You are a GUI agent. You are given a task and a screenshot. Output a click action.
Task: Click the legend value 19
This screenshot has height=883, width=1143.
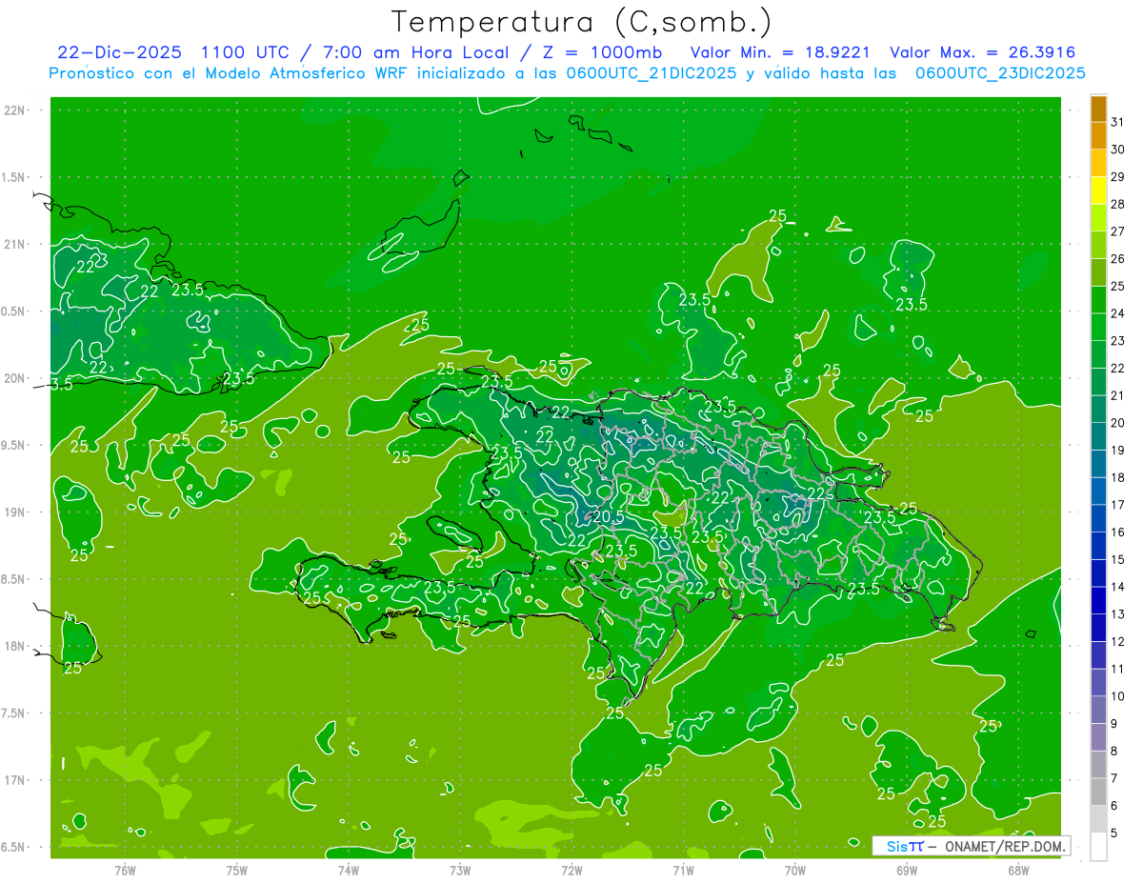pos(1118,450)
